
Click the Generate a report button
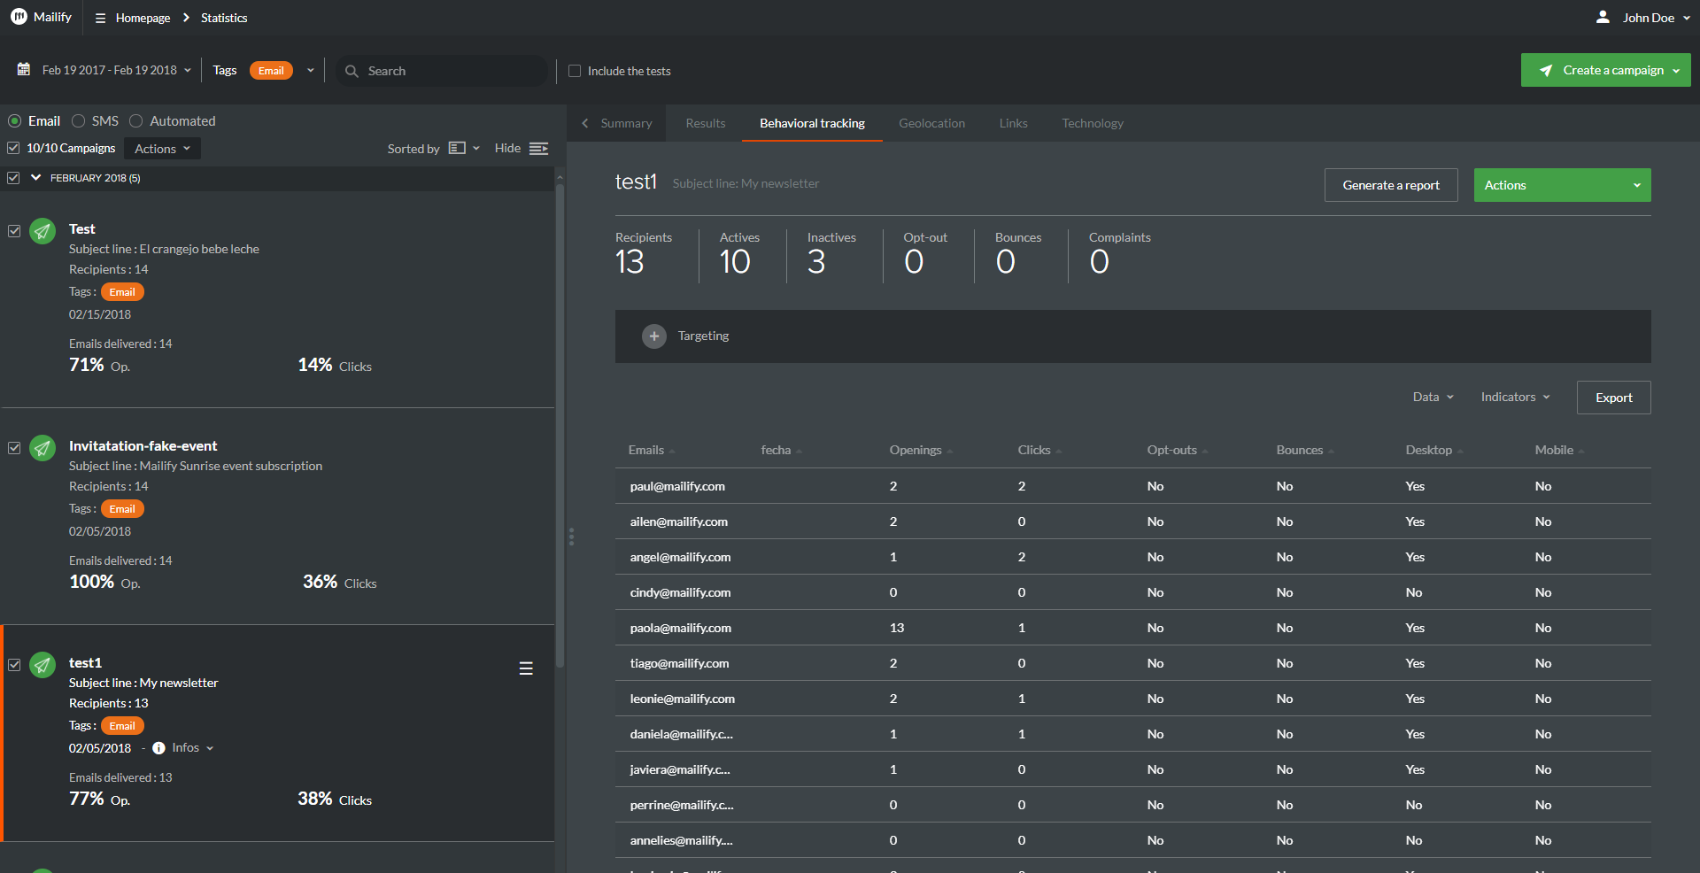(1391, 185)
